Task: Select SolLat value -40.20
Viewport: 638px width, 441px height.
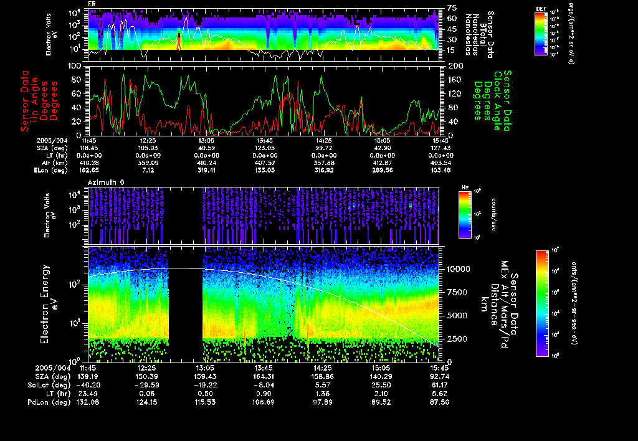Action: 88,386
